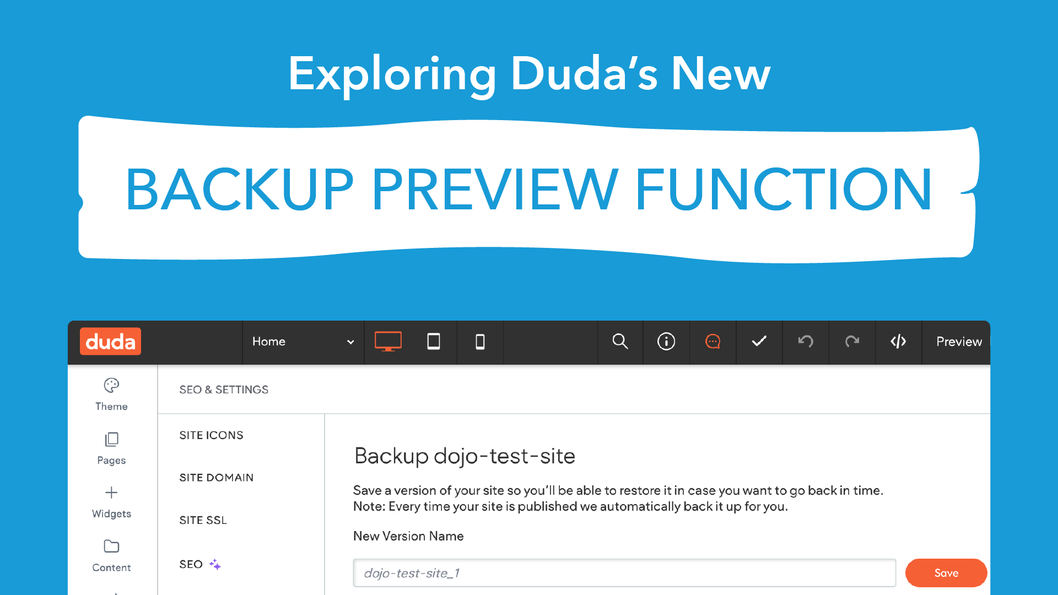Toggle Preview mode
Viewport: 1058px width, 595px height.
(x=958, y=342)
